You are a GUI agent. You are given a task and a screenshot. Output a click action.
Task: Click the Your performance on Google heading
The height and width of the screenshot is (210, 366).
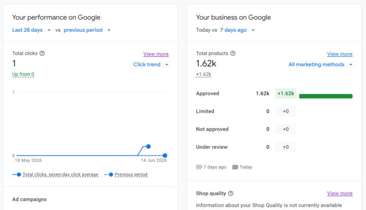point(56,17)
